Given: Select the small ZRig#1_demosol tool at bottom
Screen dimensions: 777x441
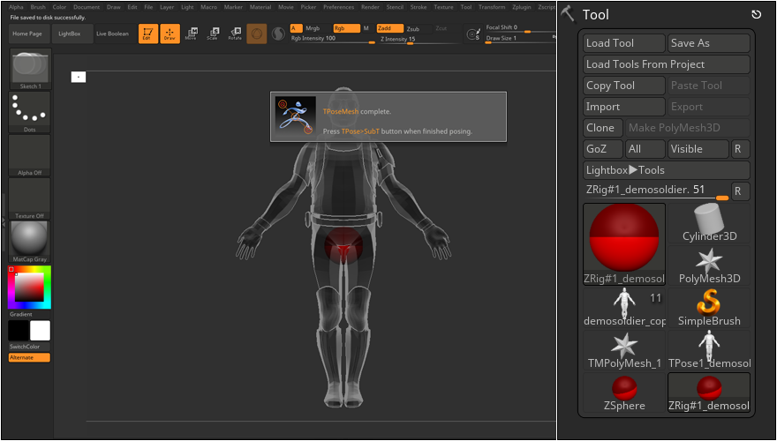Looking at the screenshot, I should click(x=709, y=392).
